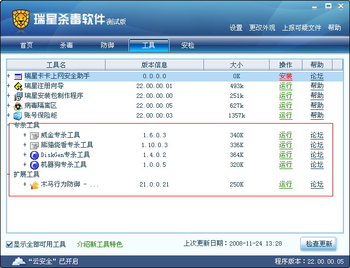Open 帮助 link for 瑞星注册向导
This screenshot has height=268, width=350.
coord(317,86)
